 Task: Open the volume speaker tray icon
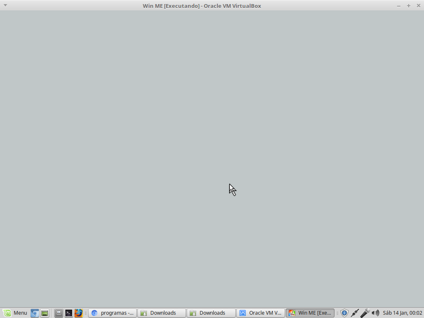coord(375,313)
